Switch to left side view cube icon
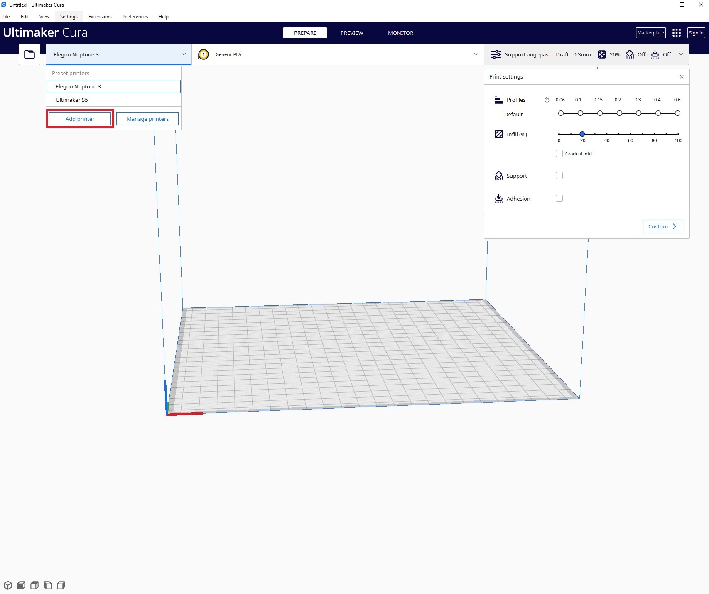The height and width of the screenshot is (594, 709). click(48, 585)
